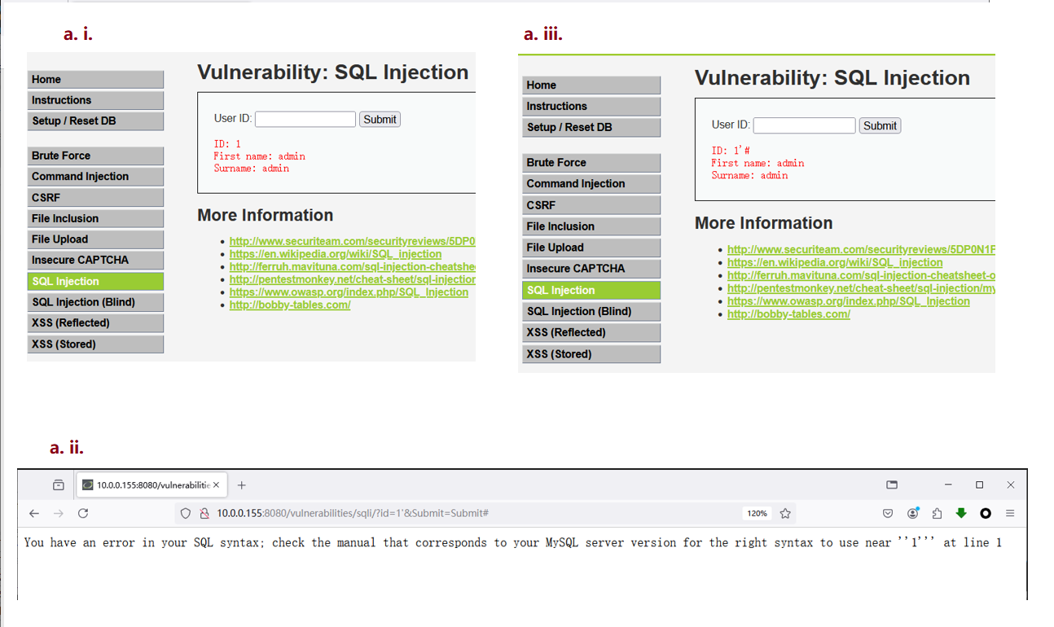1054x627 pixels.
Task: Open Home in the a. i. sidebar
Action: point(95,79)
